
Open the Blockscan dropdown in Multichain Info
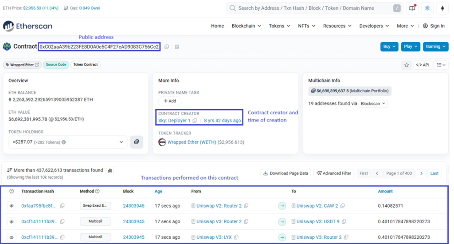point(372,103)
